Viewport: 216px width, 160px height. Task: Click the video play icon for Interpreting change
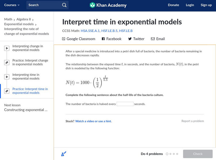tap(7, 48)
